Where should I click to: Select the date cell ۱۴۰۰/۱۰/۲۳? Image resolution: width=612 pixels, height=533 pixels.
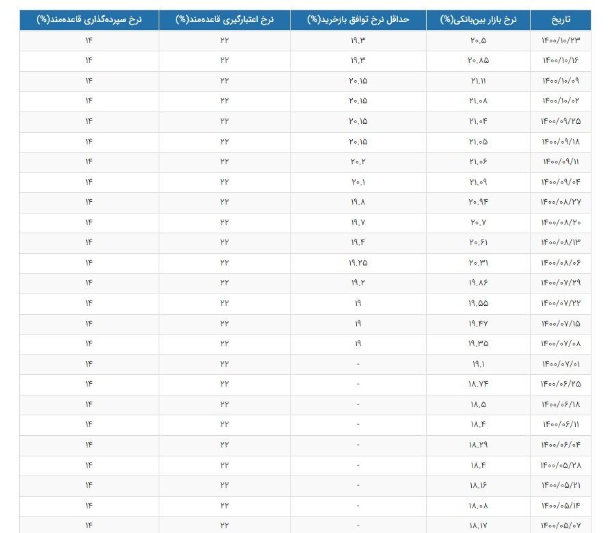click(x=561, y=40)
